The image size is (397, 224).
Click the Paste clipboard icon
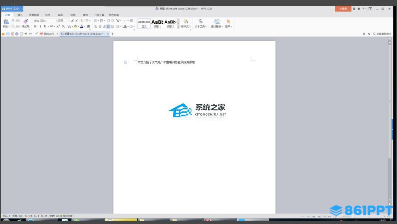pyautogui.click(x=6, y=21)
